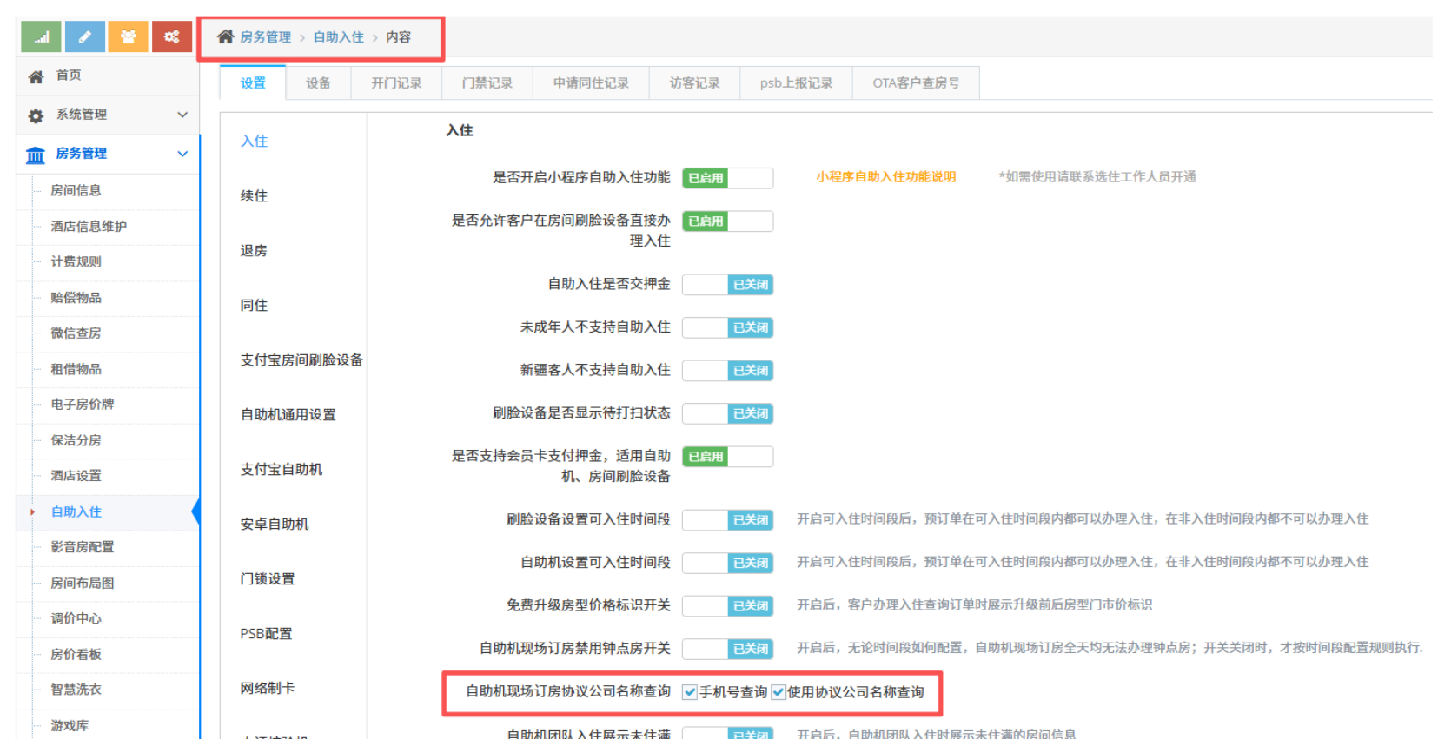Click the house icon beside 首页
The height and width of the screenshot is (739, 1451).
pyautogui.click(x=36, y=76)
